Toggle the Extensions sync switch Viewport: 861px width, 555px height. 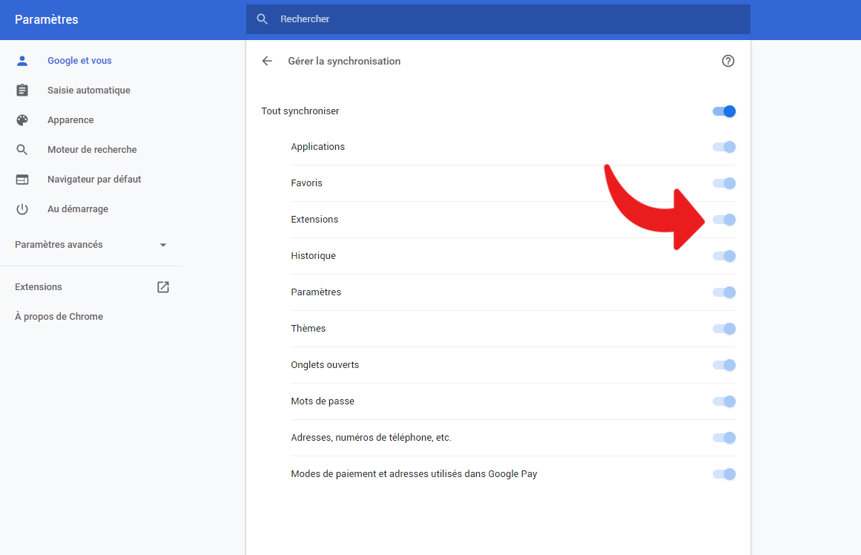pos(724,219)
